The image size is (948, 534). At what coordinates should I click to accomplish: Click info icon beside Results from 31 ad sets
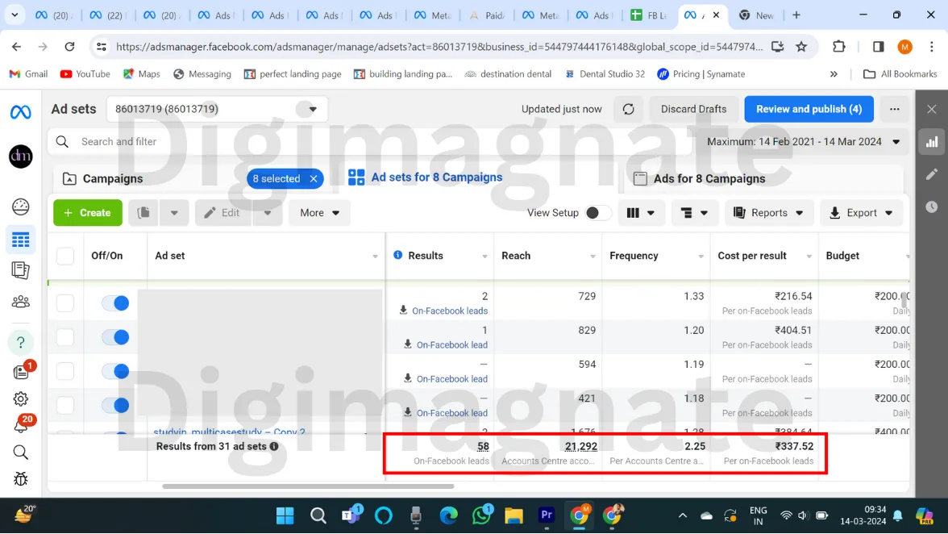[274, 446]
